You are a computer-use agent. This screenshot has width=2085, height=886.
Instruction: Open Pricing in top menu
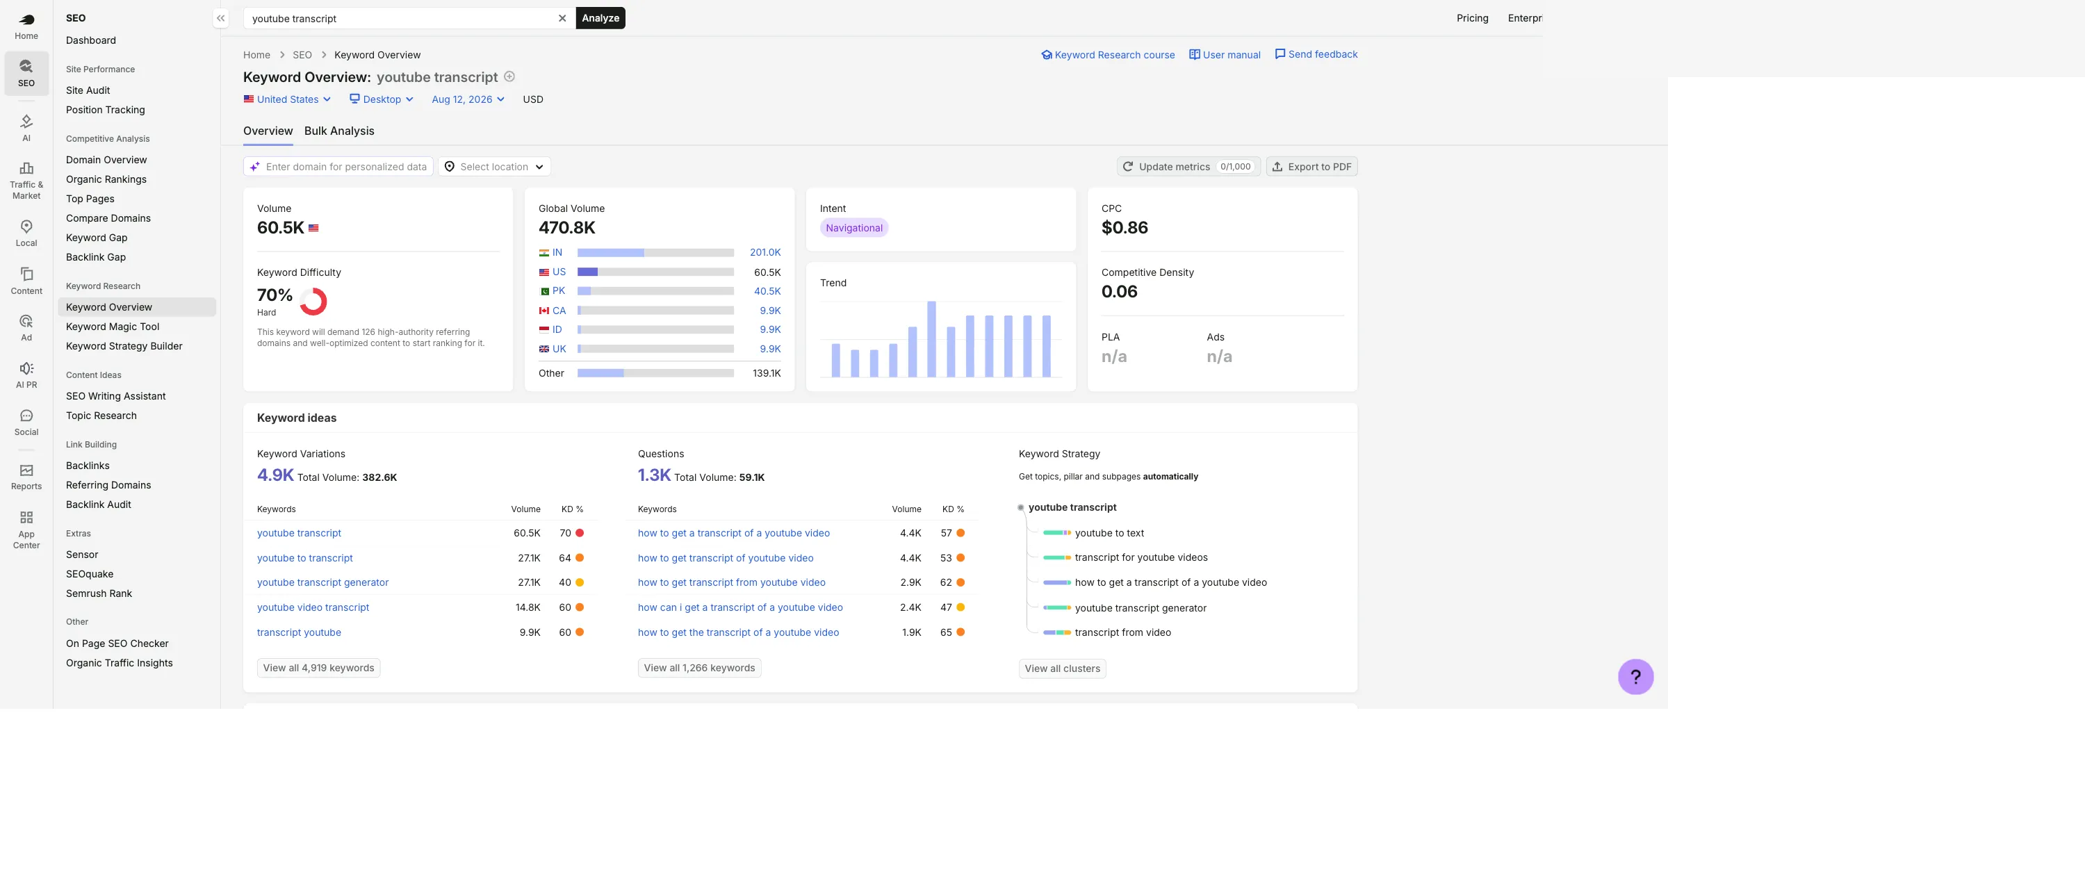(x=1471, y=18)
